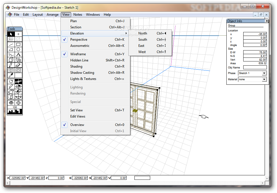Select the highlighted ground plane tool
The width and height of the screenshot is (277, 193).
coord(18,81)
